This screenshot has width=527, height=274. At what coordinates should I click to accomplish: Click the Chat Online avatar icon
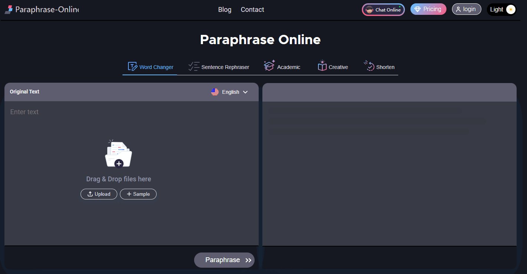pos(369,10)
